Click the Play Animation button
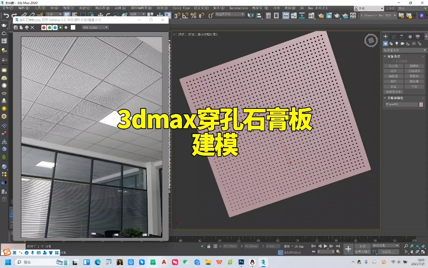 pyautogui.click(x=325, y=246)
